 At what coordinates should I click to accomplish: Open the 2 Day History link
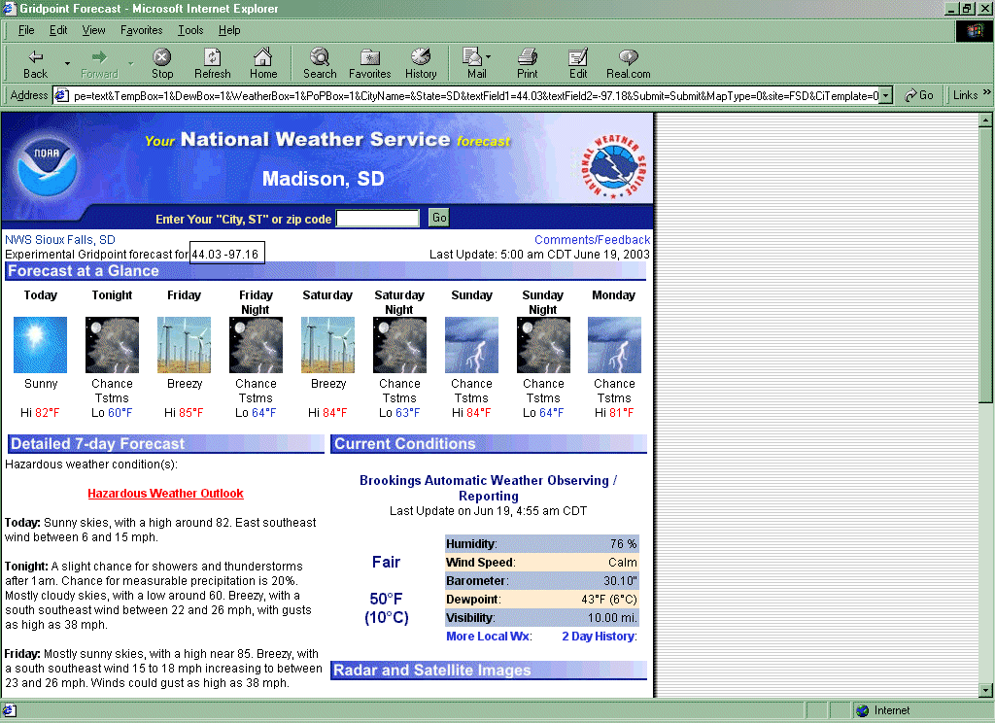(599, 637)
